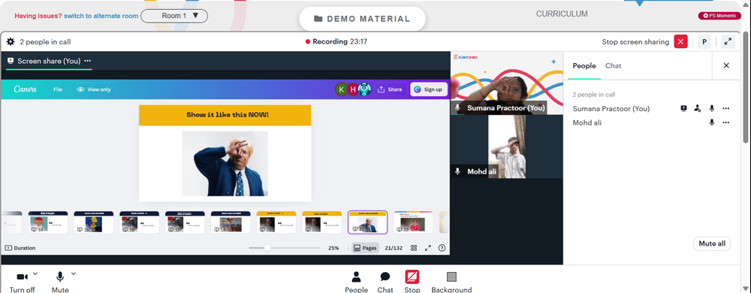Open the grid view icon in Canva

(414, 248)
